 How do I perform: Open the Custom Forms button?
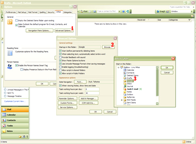point(67,103)
